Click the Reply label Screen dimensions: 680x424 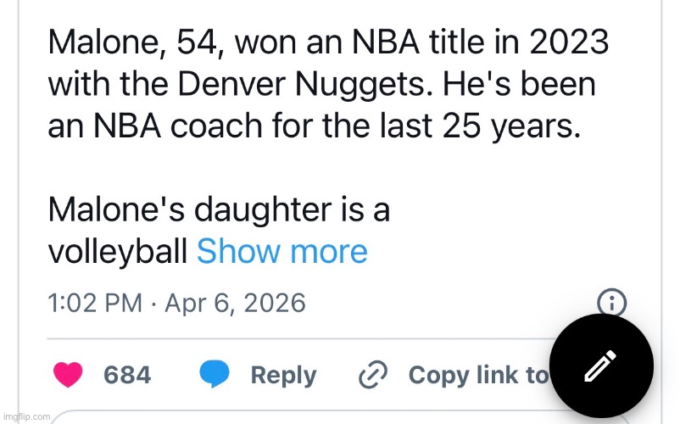[283, 375]
